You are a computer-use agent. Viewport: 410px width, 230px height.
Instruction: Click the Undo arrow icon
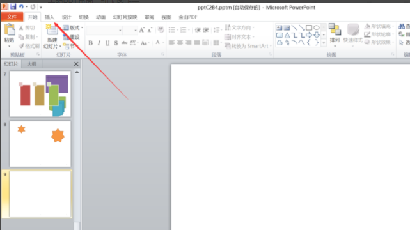click(21, 7)
